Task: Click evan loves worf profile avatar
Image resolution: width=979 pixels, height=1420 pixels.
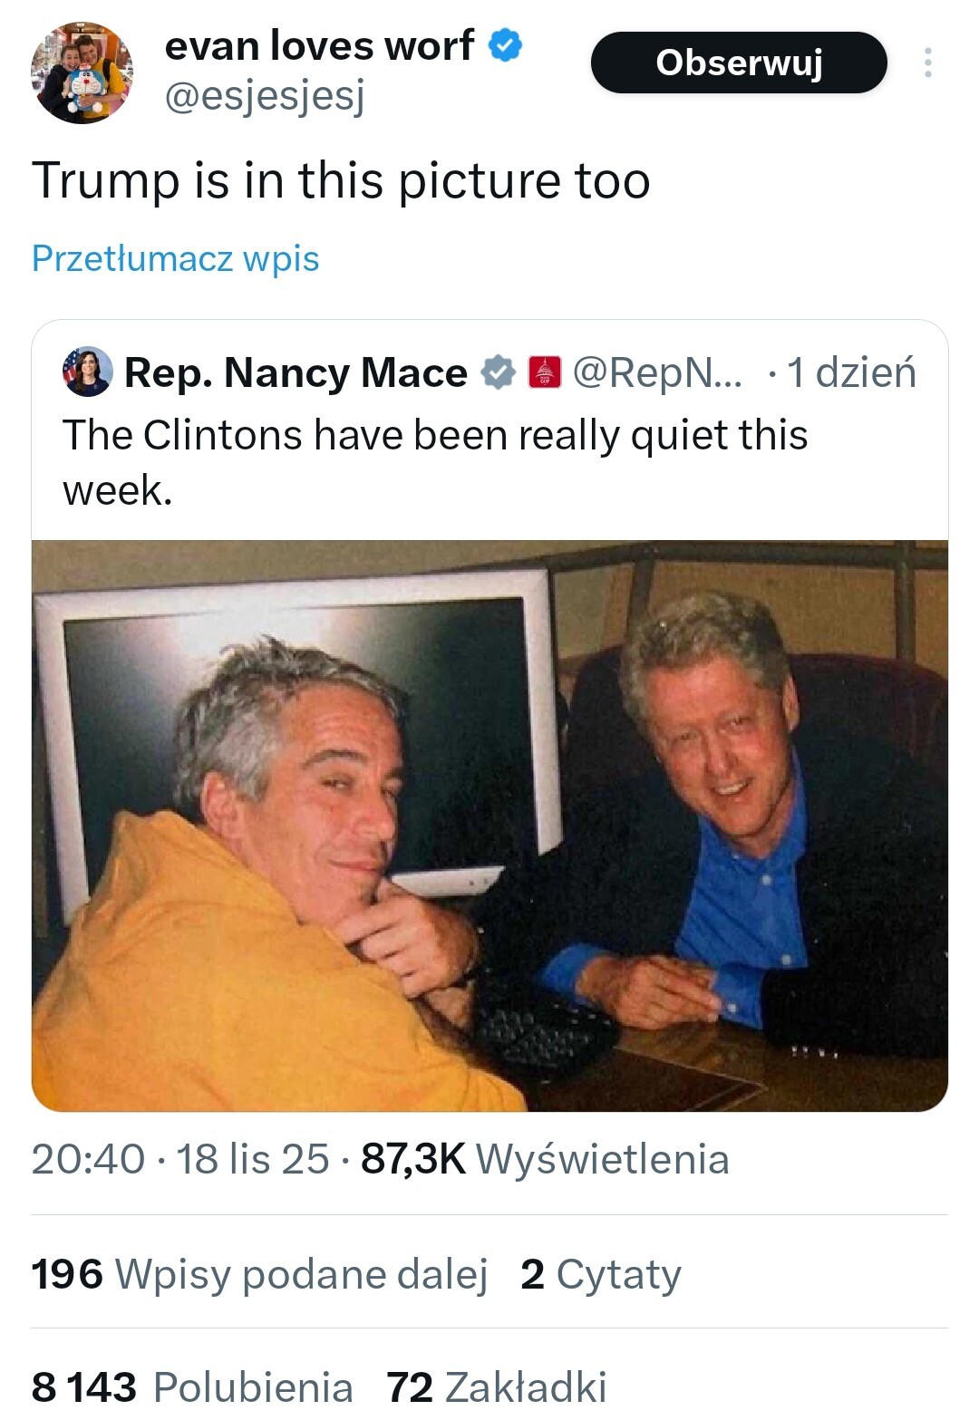Action: [x=82, y=72]
